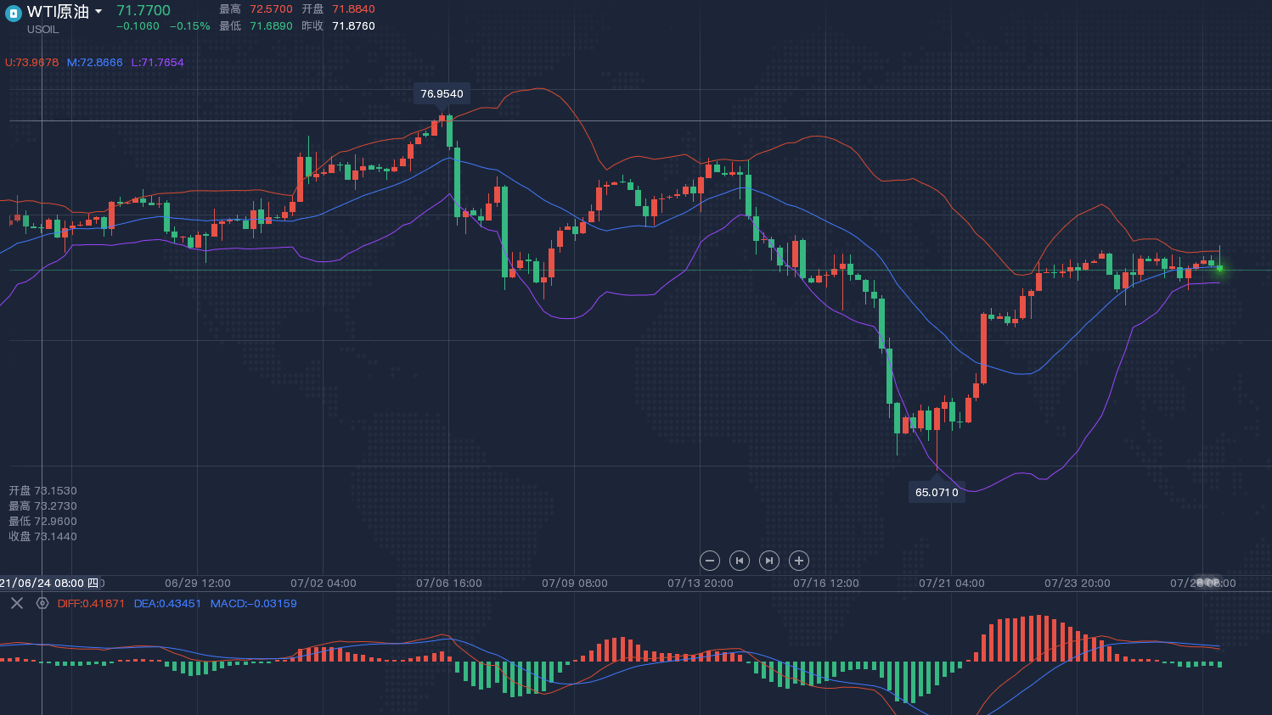Zoom in the chart with plus button
The image size is (1272, 715).
pyautogui.click(x=798, y=561)
